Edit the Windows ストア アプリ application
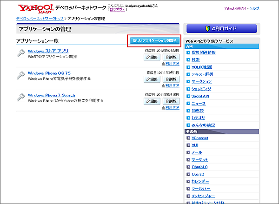Screen dimensions: 279x204 [152, 57]
